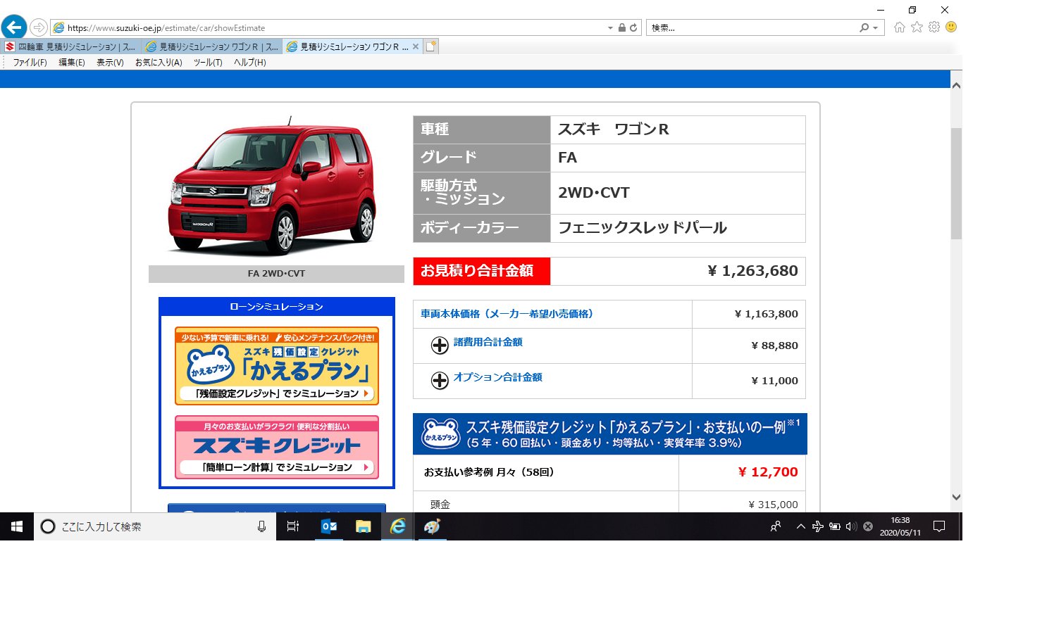The image size is (1054, 639).
Task: Open File Explorer from the taskbar
Action: click(x=363, y=526)
